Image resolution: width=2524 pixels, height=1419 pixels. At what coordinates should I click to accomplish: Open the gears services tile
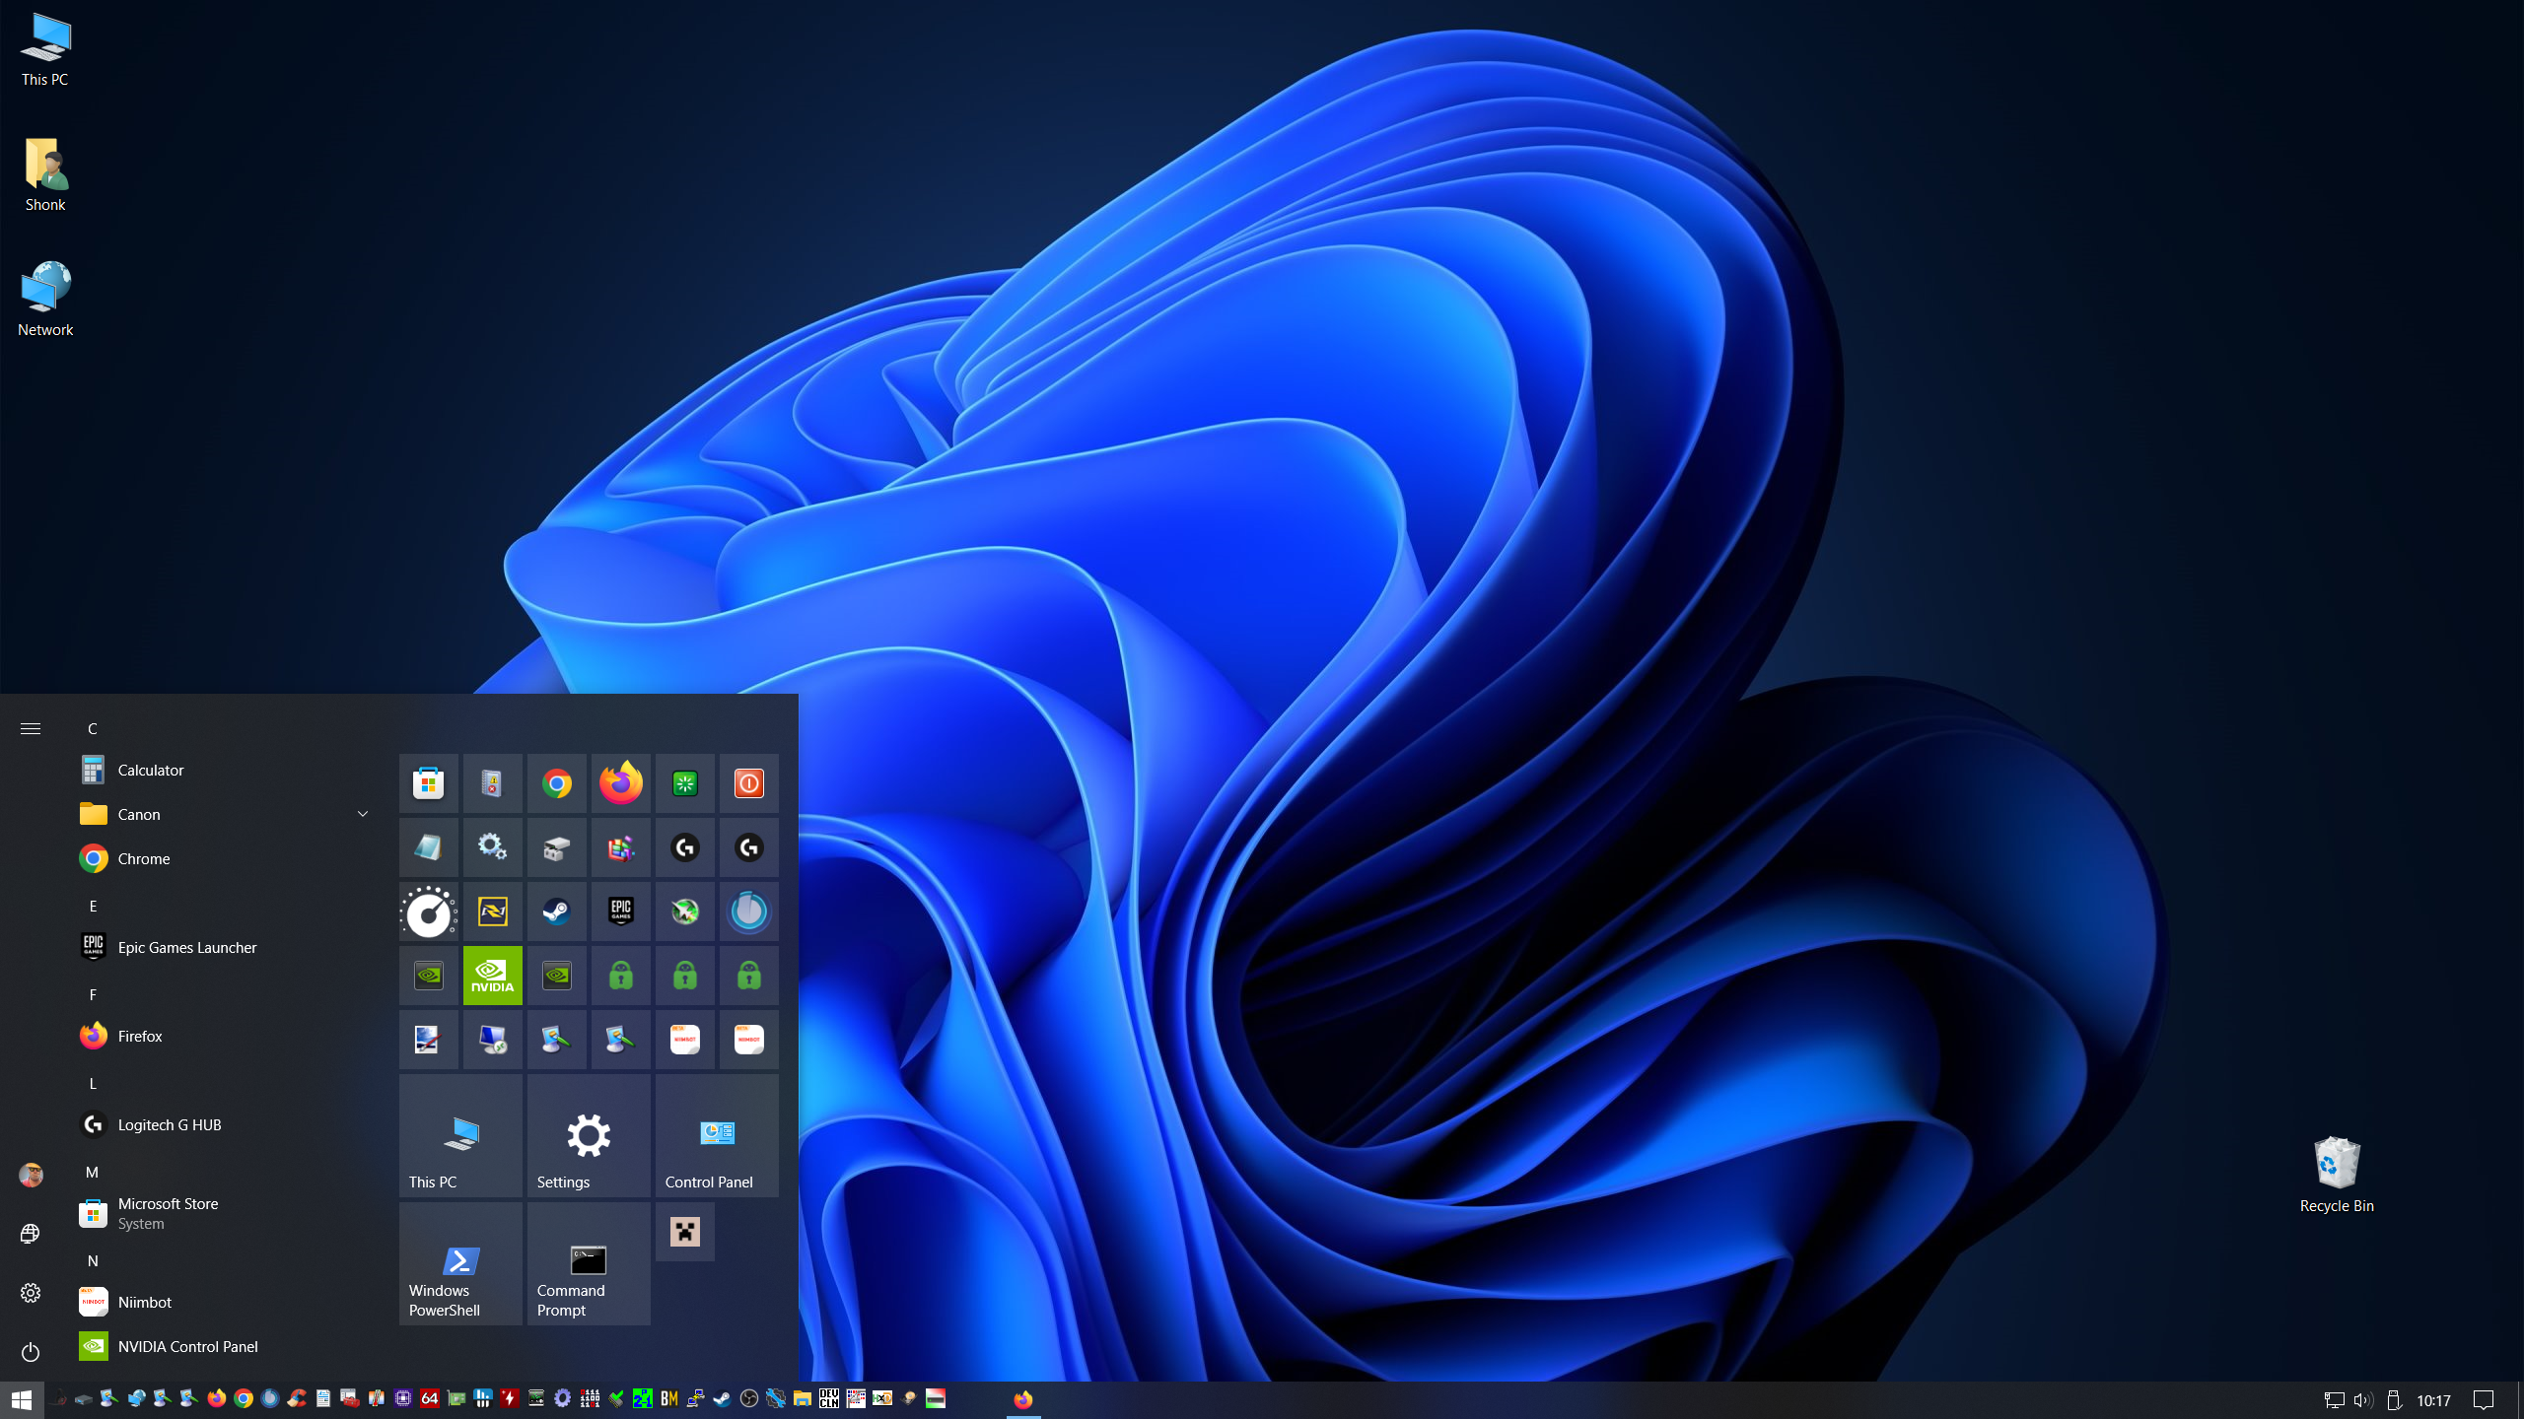(492, 847)
